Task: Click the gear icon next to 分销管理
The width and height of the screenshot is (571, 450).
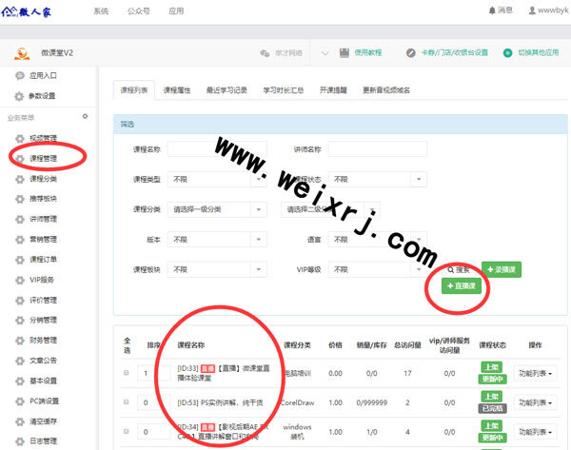Action: pos(20,320)
